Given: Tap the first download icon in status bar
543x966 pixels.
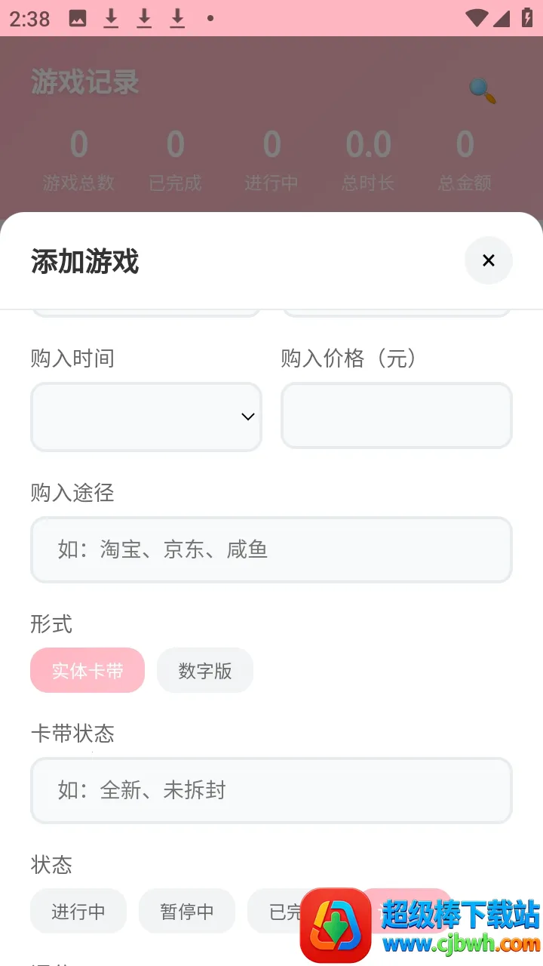Looking at the screenshot, I should point(111,18).
